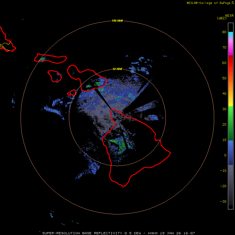Image resolution: width=235 pixels, height=235 pixels.
Task: Select the 80 dBZ scale label
Action: pyautogui.click(x=224, y=32)
